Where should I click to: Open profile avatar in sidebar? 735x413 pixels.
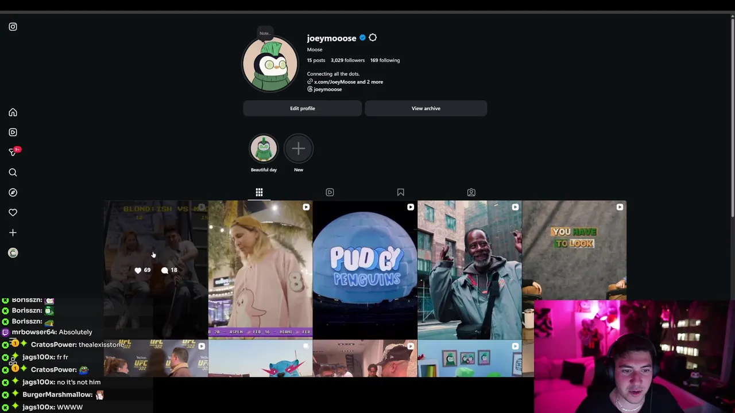click(13, 252)
